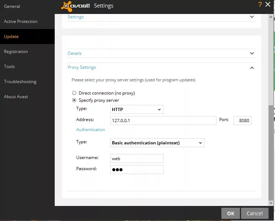Open the Troubleshooting tab
This screenshot has width=275, height=221.
click(x=20, y=82)
